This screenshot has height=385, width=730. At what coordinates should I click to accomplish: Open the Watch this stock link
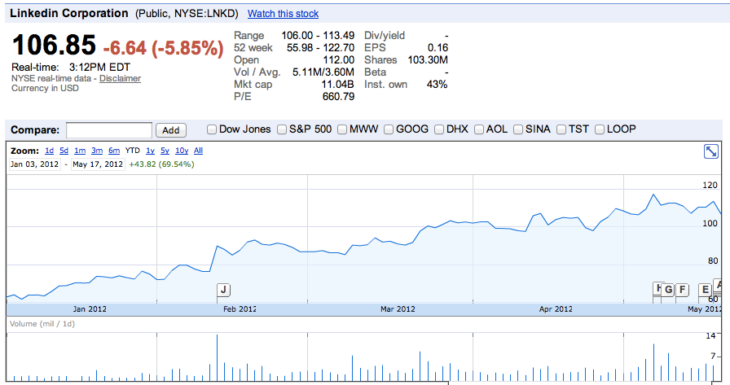click(x=283, y=14)
